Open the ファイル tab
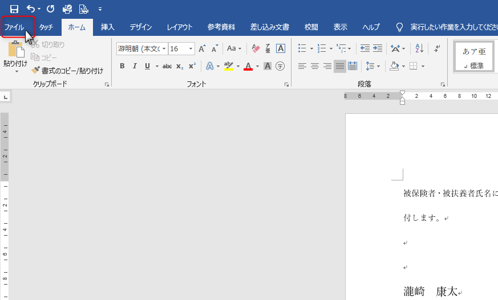 (x=15, y=27)
